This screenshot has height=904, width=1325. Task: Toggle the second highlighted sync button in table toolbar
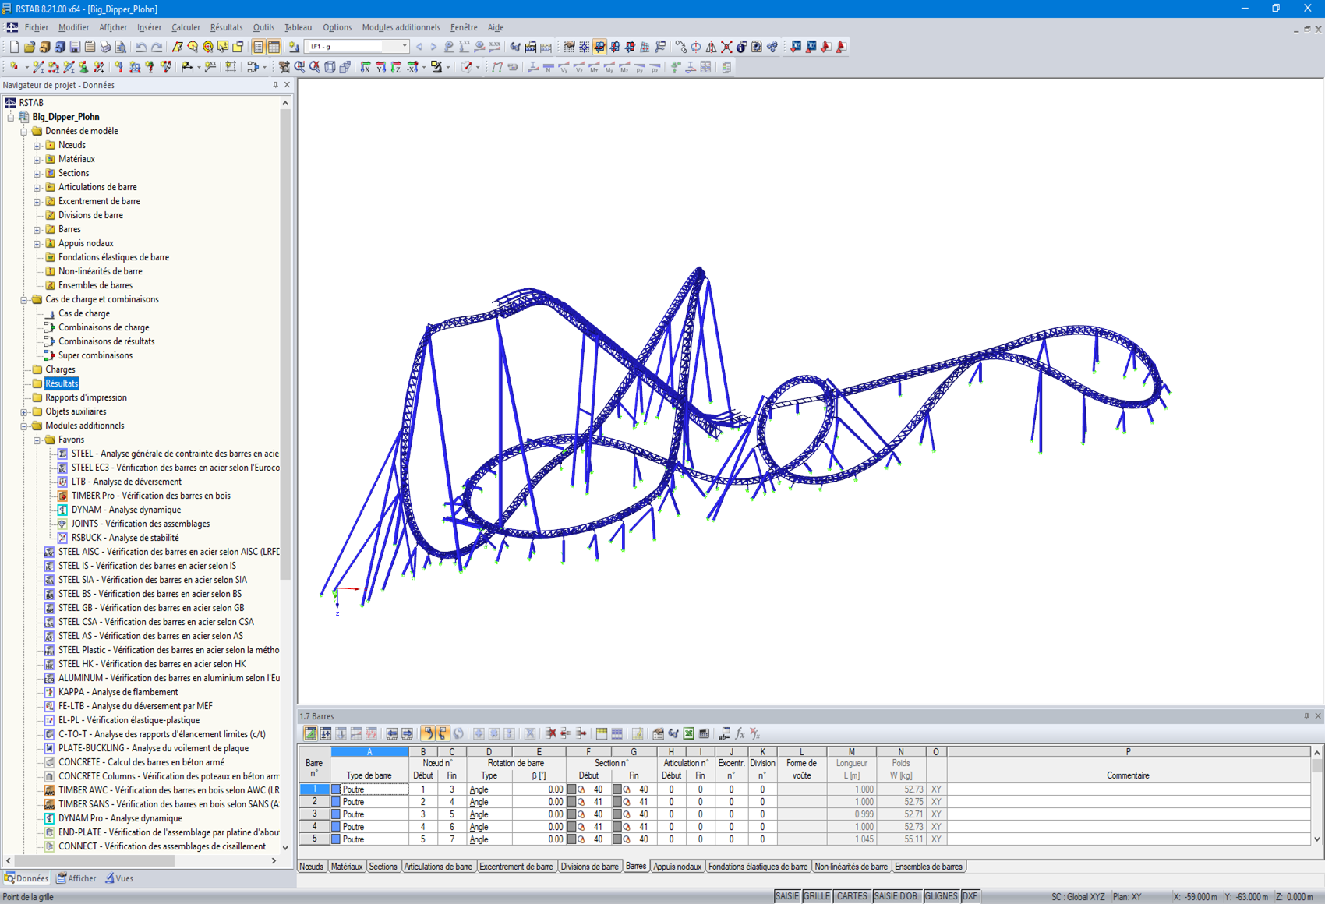442,733
